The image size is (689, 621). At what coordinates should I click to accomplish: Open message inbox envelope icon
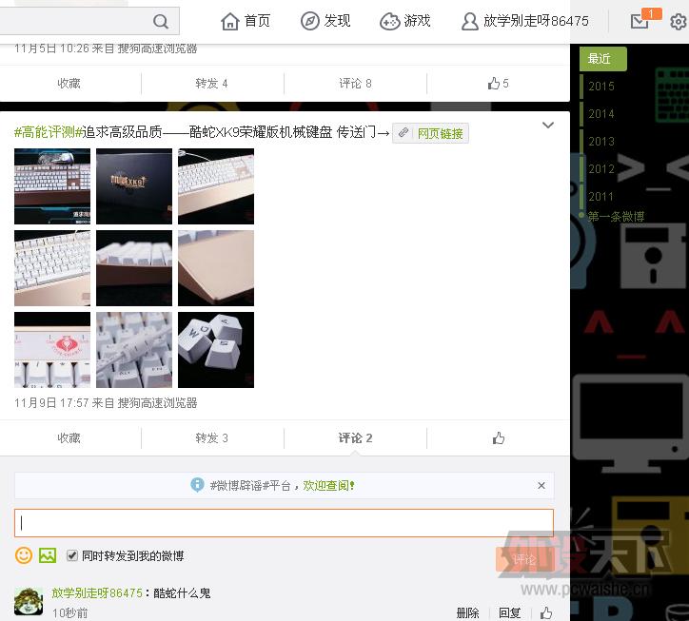click(640, 21)
